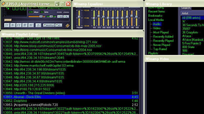Click the song time display 00:00
The width and height of the screenshot is (204, 114).
19,9
